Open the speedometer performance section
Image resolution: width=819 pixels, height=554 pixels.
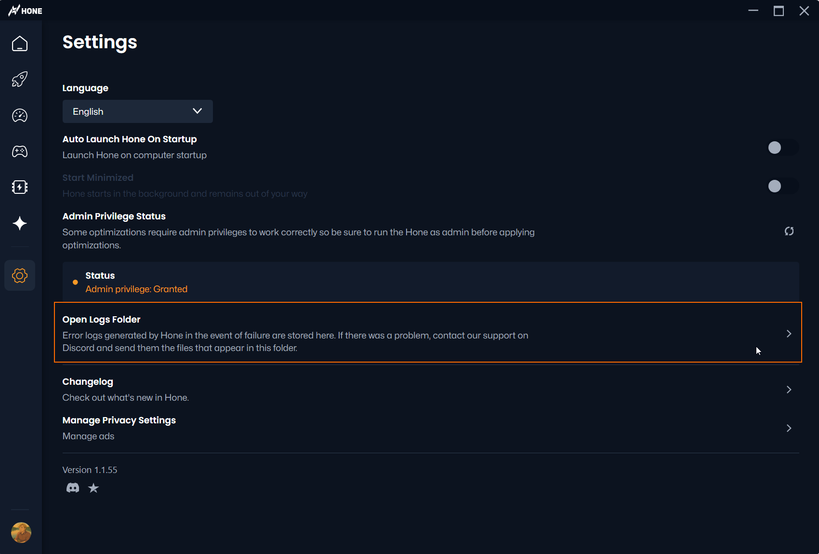pos(20,115)
